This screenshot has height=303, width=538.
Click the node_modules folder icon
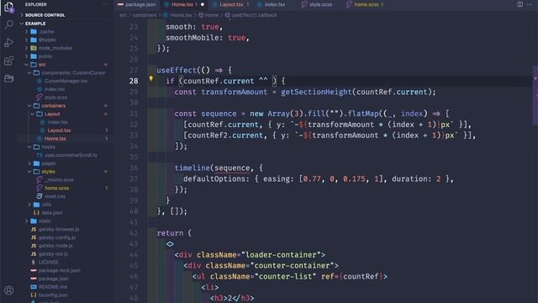34,48
